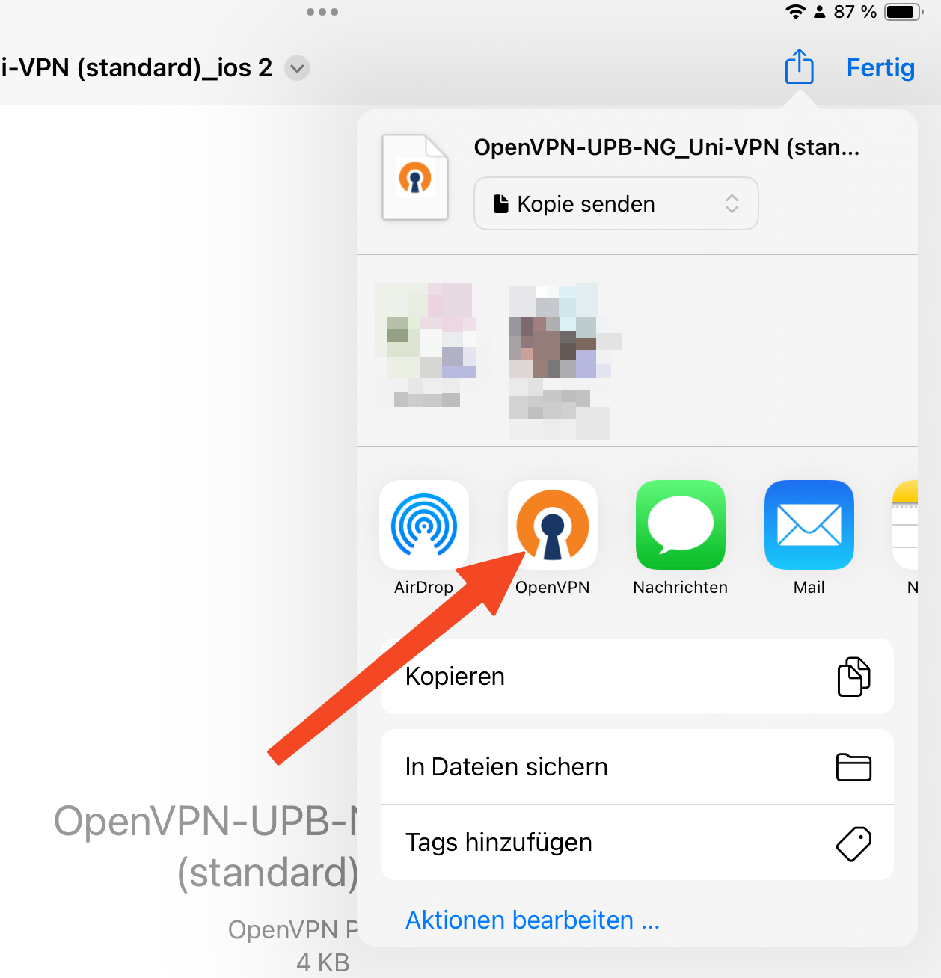Choose Kopieren from the share sheet
The height and width of the screenshot is (978, 941).
click(637, 677)
